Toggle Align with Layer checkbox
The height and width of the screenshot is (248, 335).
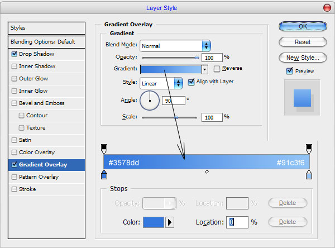point(191,82)
